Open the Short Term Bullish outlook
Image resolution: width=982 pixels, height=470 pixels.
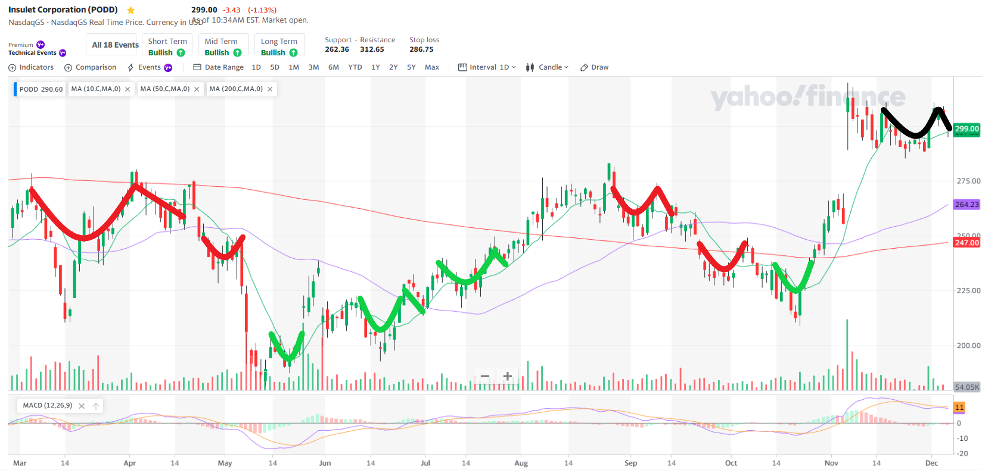pyautogui.click(x=167, y=45)
